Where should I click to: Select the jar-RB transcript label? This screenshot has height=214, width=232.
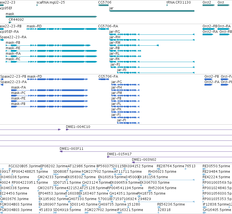115,48
